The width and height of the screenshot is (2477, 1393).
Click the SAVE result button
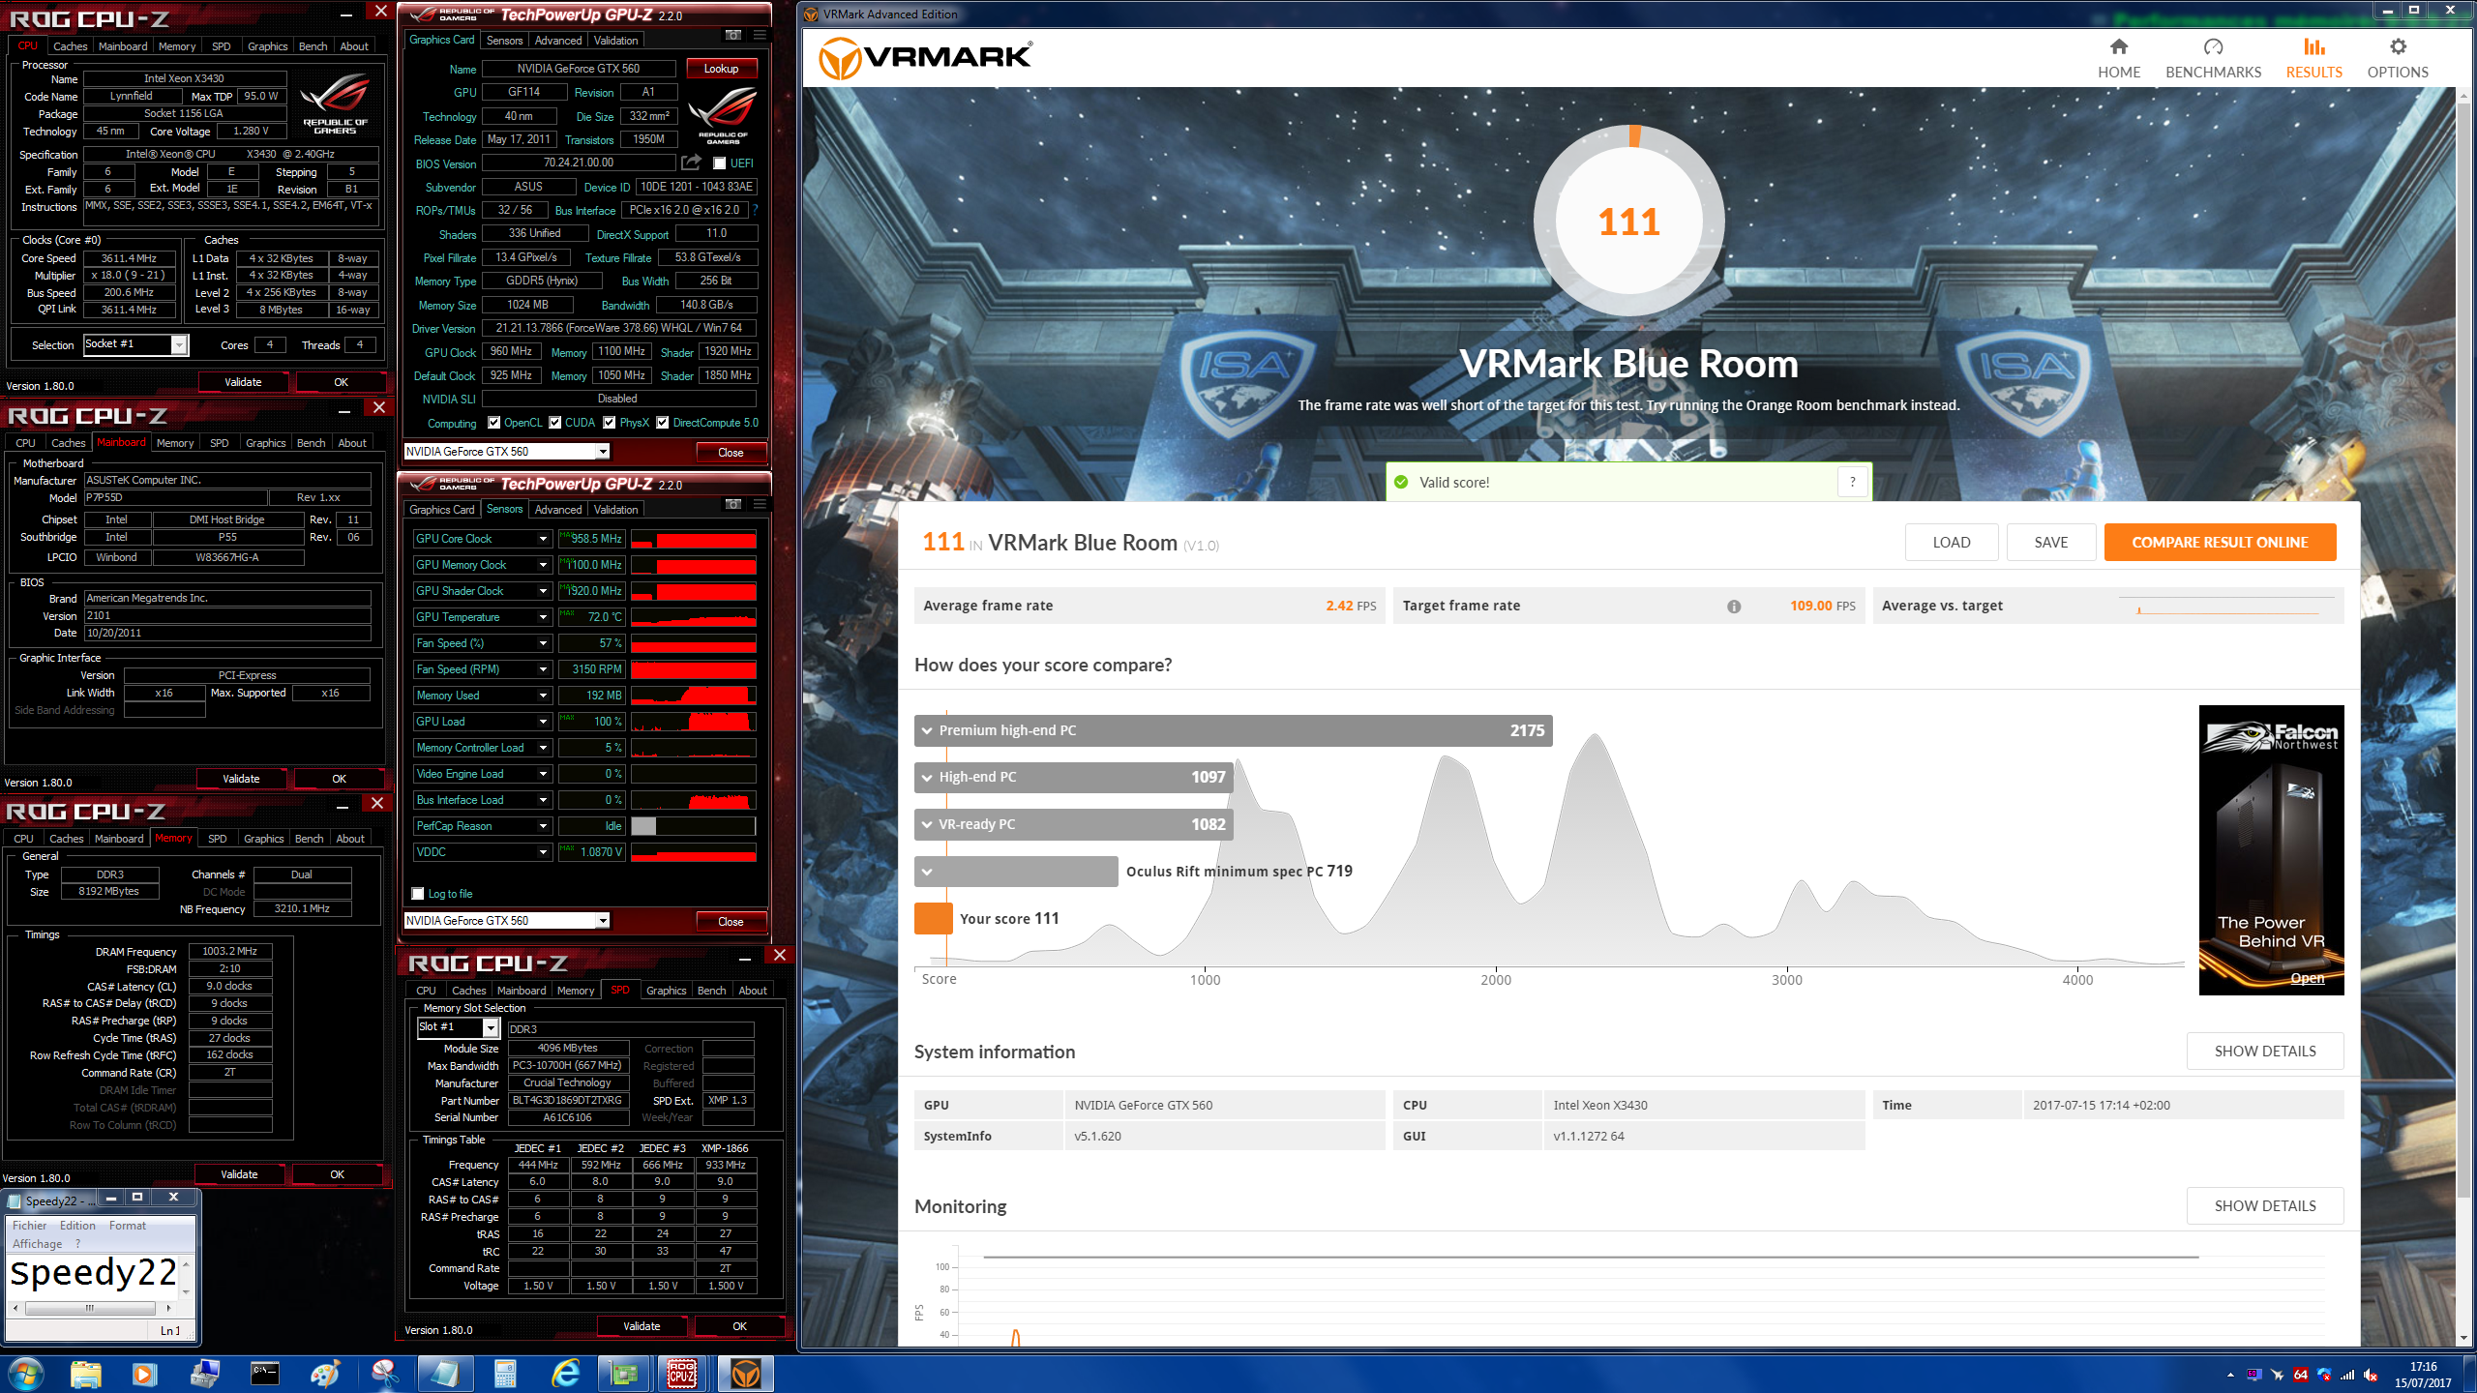pyautogui.click(x=2050, y=543)
